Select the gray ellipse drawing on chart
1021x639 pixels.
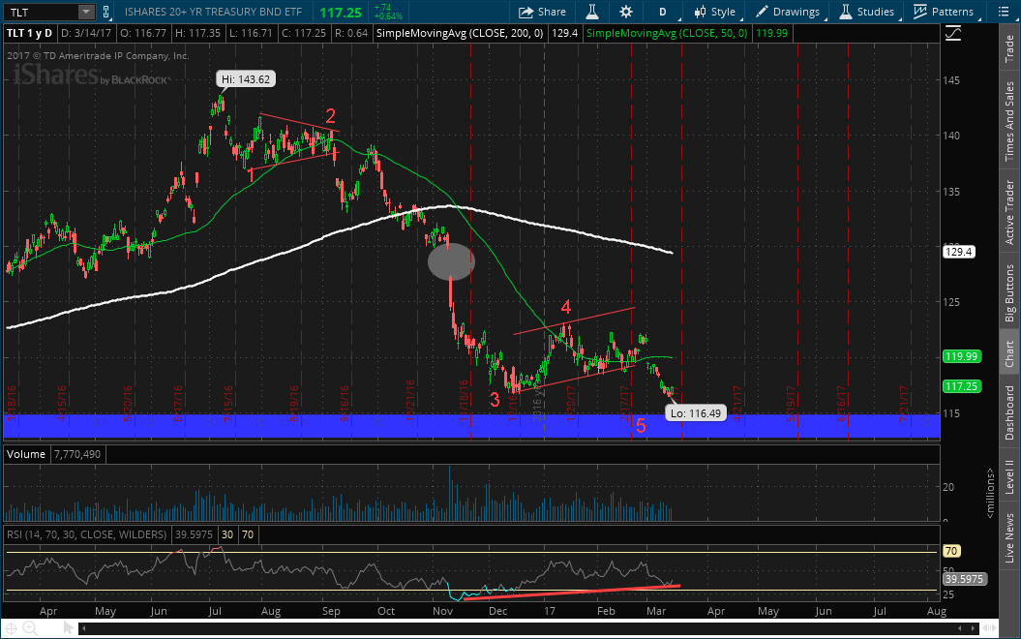[x=451, y=261]
